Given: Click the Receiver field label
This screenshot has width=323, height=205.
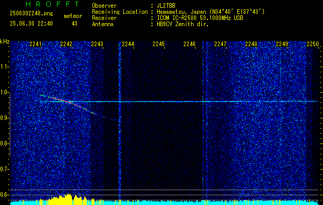Looking at the screenshot, I should pos(104,18).
